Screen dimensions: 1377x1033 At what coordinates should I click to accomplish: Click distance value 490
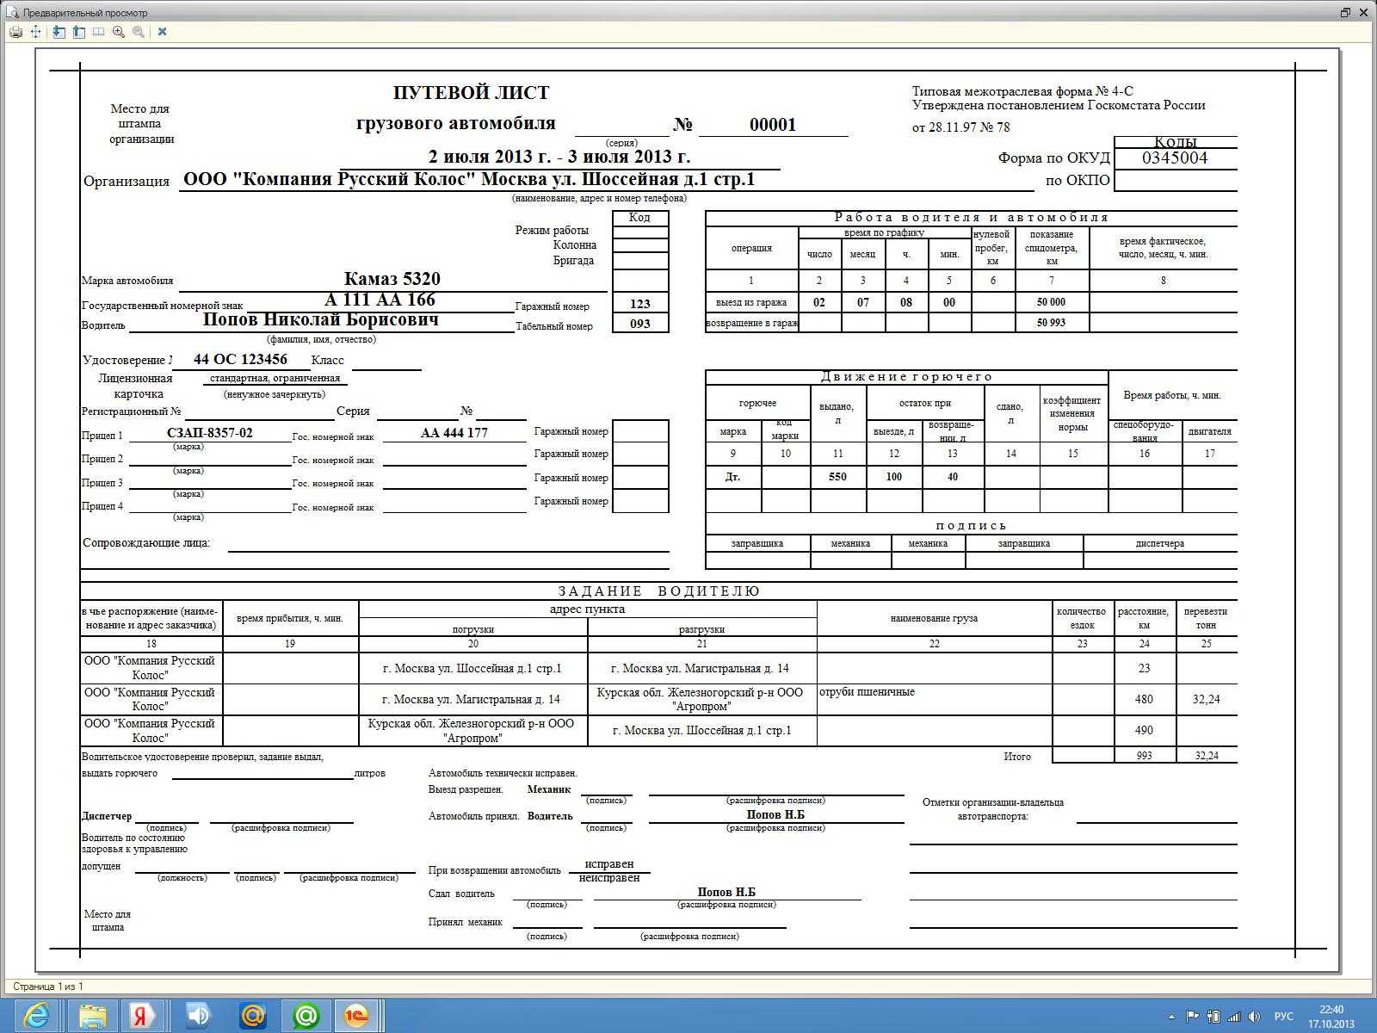(1144, 731)
